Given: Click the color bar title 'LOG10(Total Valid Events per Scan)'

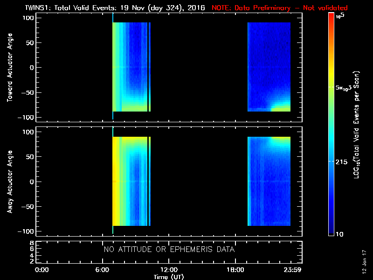Looking at the screenshot, I should point(357,126).
